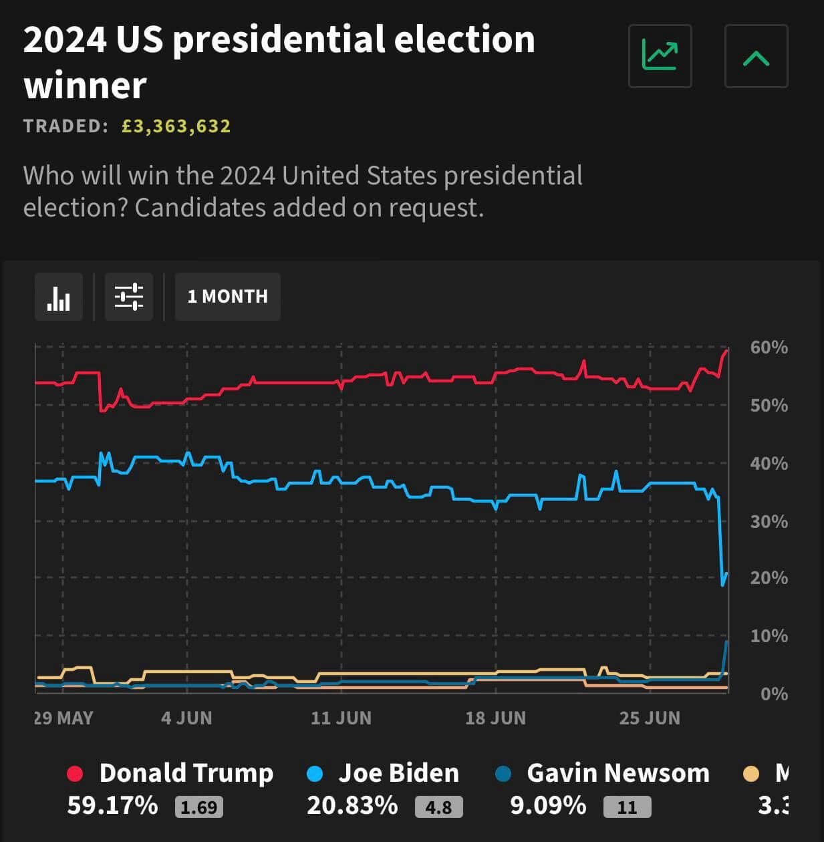
Task: Click the partially visible yellow legend dot
Action: [751, 774]
